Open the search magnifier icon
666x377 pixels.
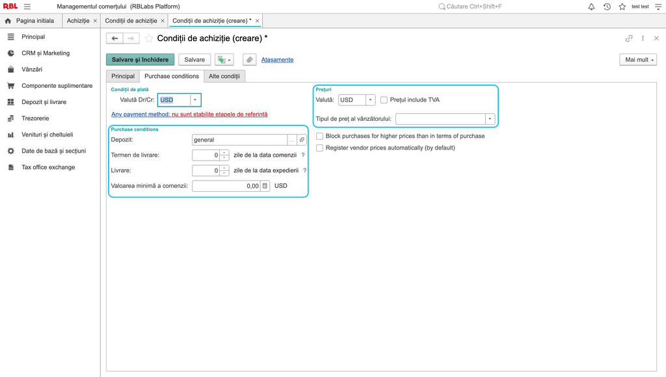(442, 6)
